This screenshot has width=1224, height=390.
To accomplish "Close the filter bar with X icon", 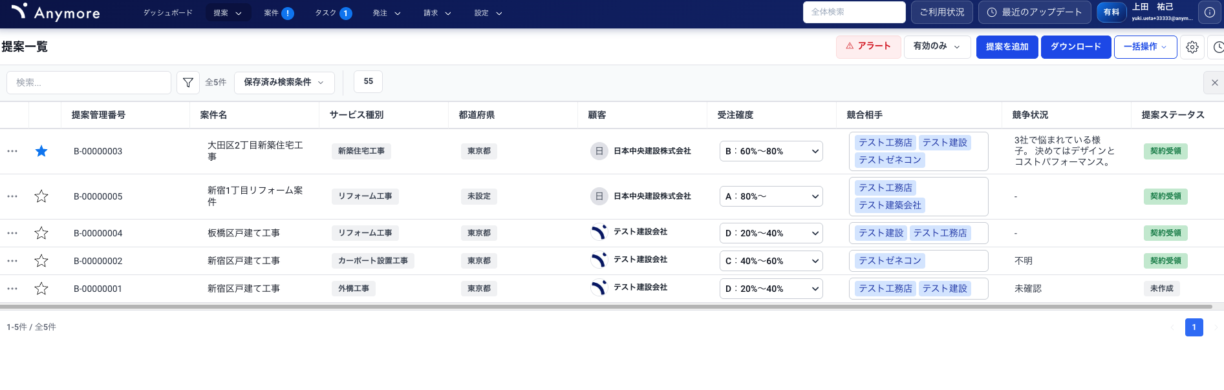I will 1214,83.
